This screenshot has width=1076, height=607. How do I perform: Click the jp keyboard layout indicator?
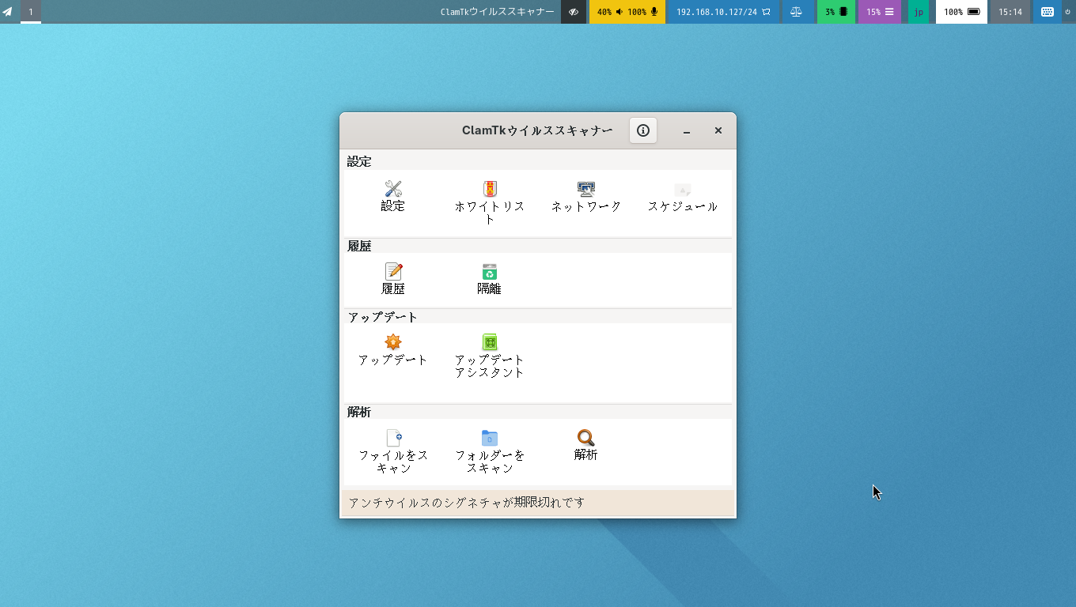coord(919,12)
